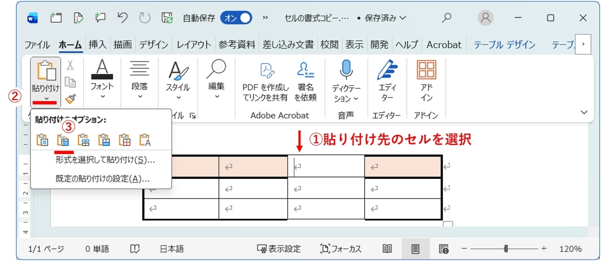
Task: Click the Copy icon in clipboard group
Action: 71,82
